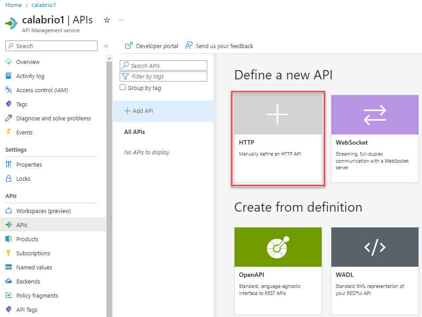The image size is (422, 317).
Task: Click the 'Create from definition' heading
Action: point(298,207)
